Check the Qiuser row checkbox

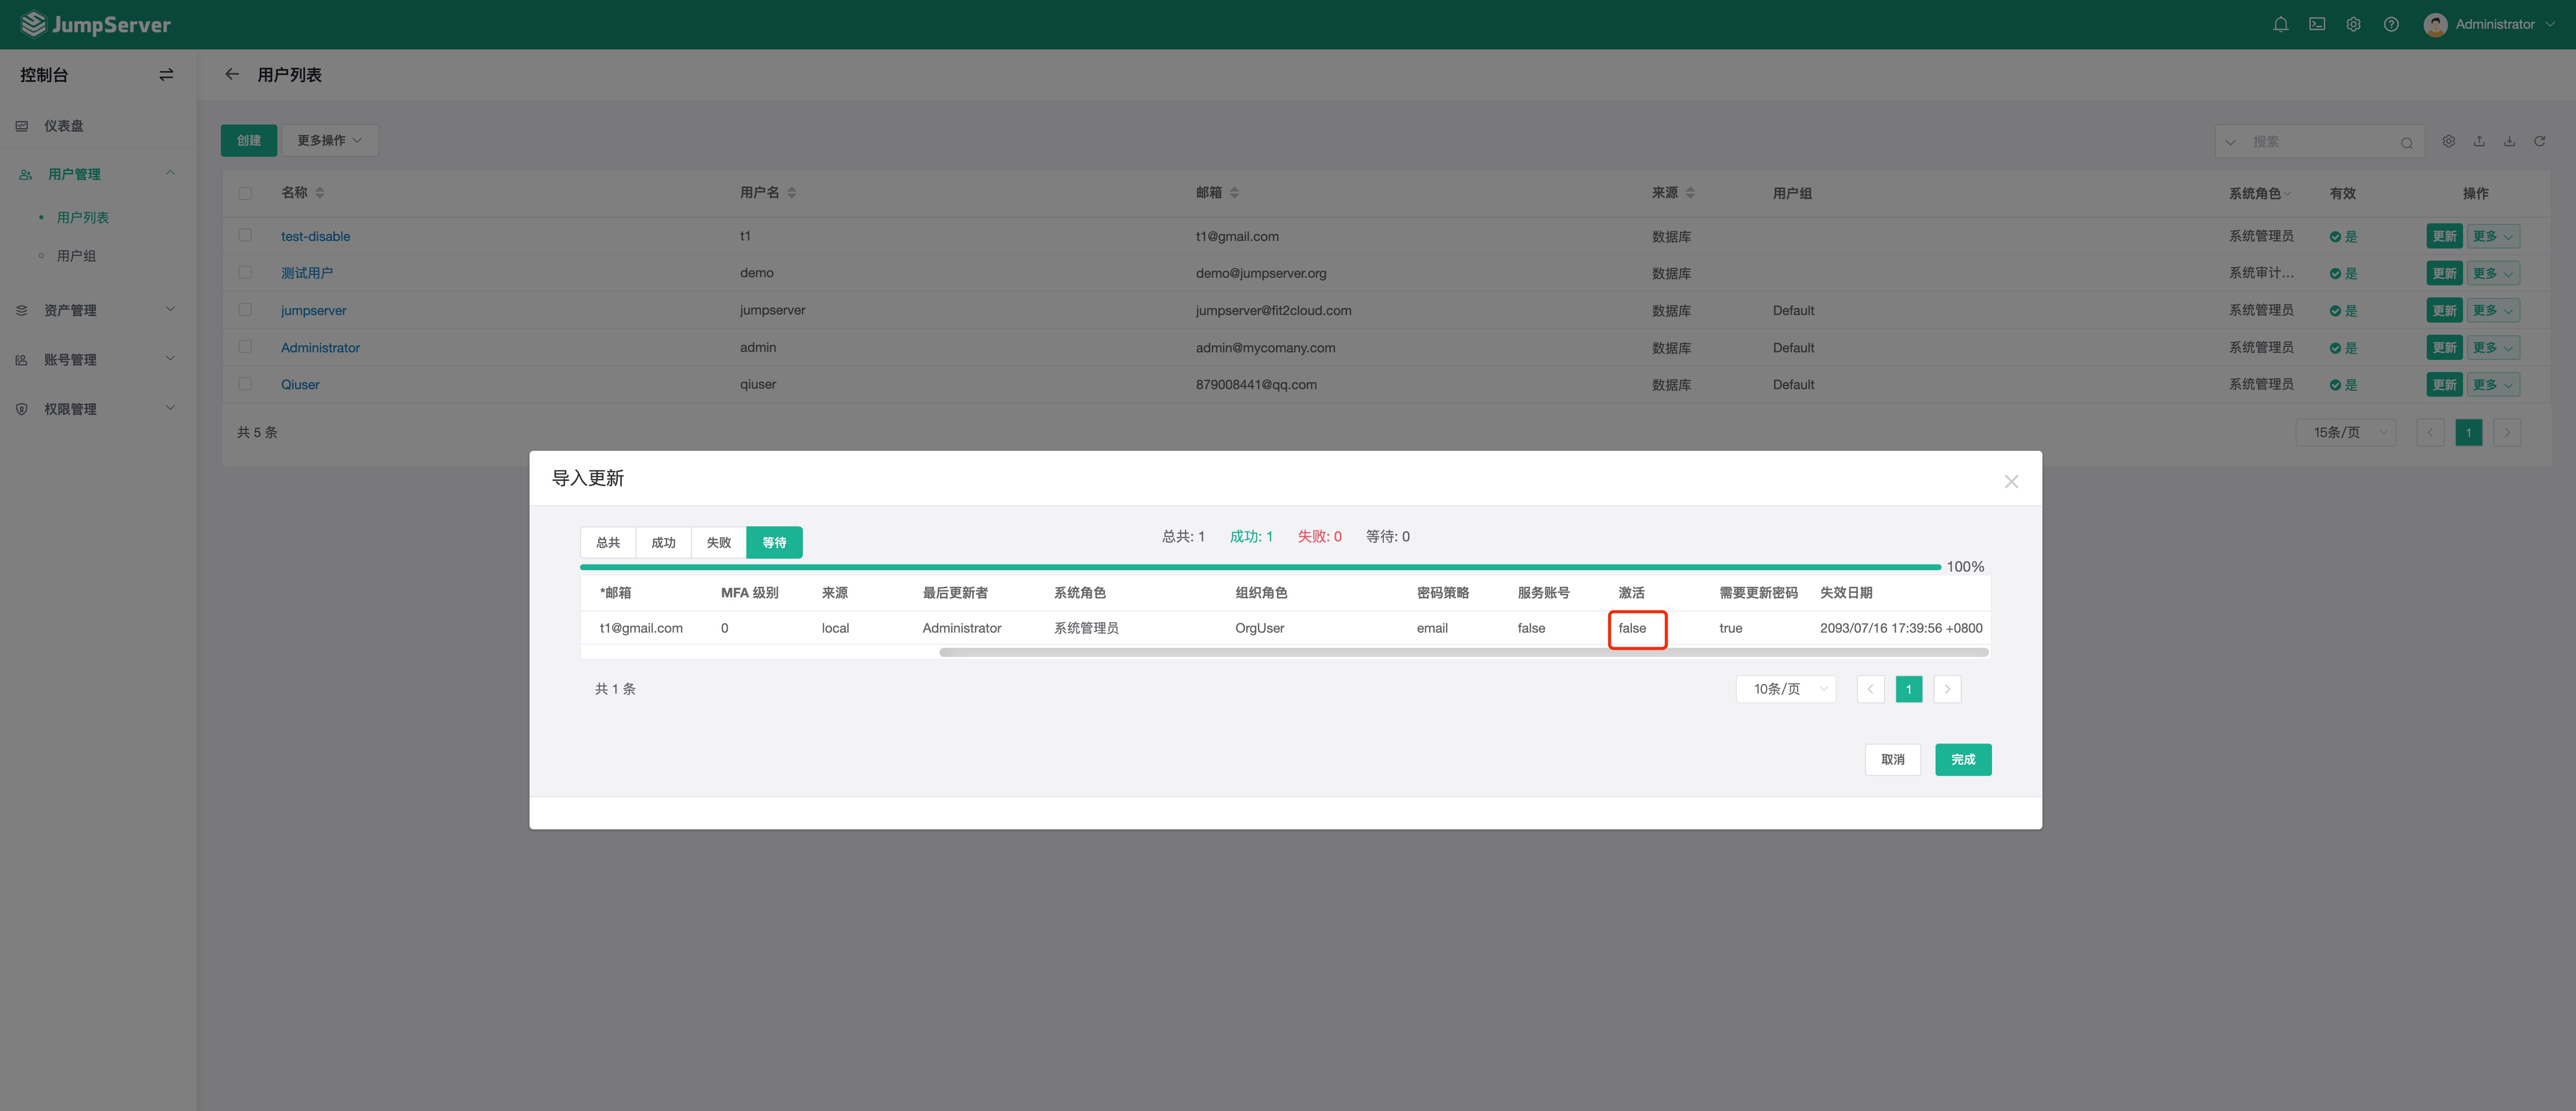click(x=245, y=384)
